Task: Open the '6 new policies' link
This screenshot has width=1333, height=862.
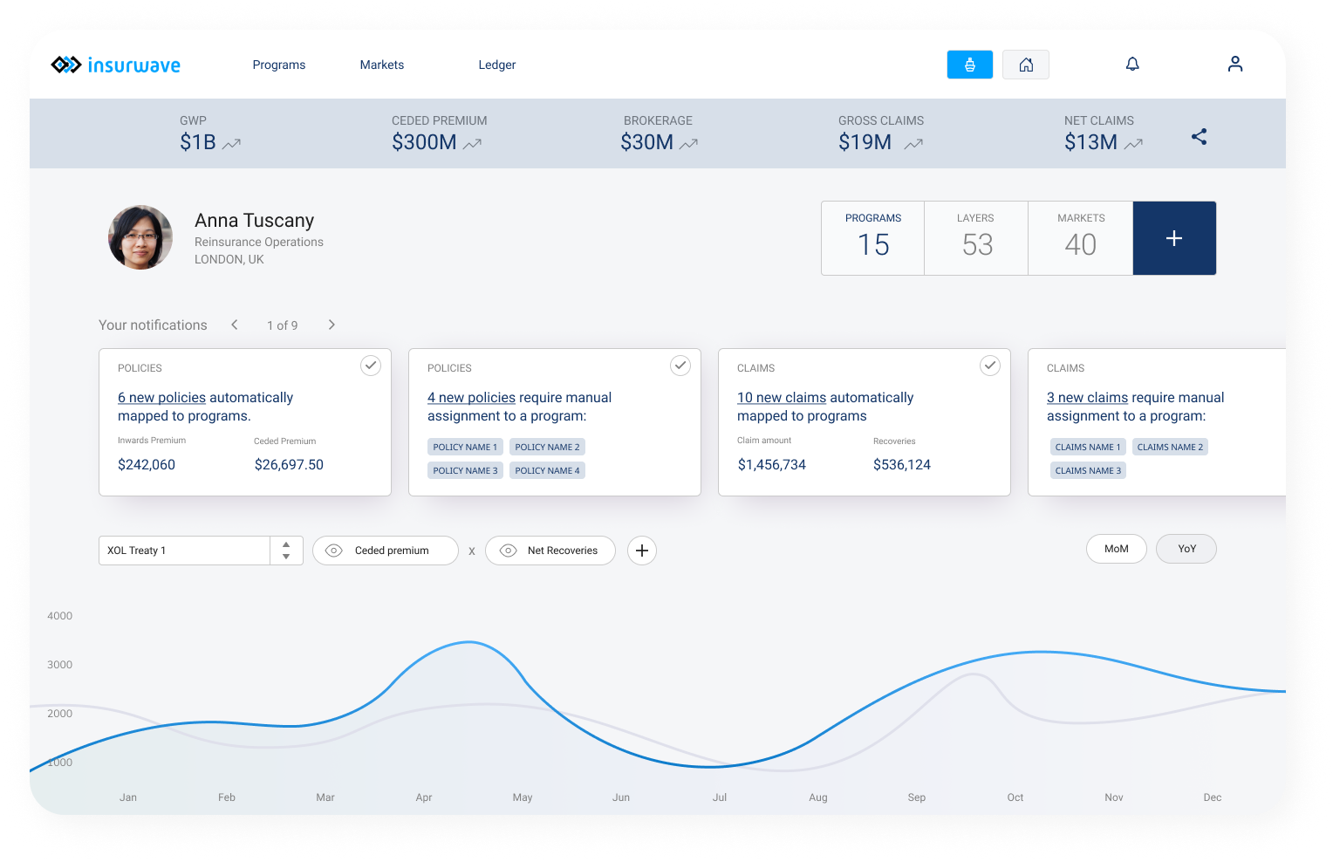Action: [x=162, y=398]
